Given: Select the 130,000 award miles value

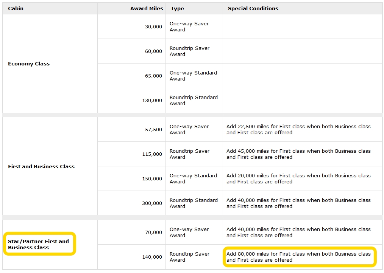Looking at the screenshot, I should (152, 101).
